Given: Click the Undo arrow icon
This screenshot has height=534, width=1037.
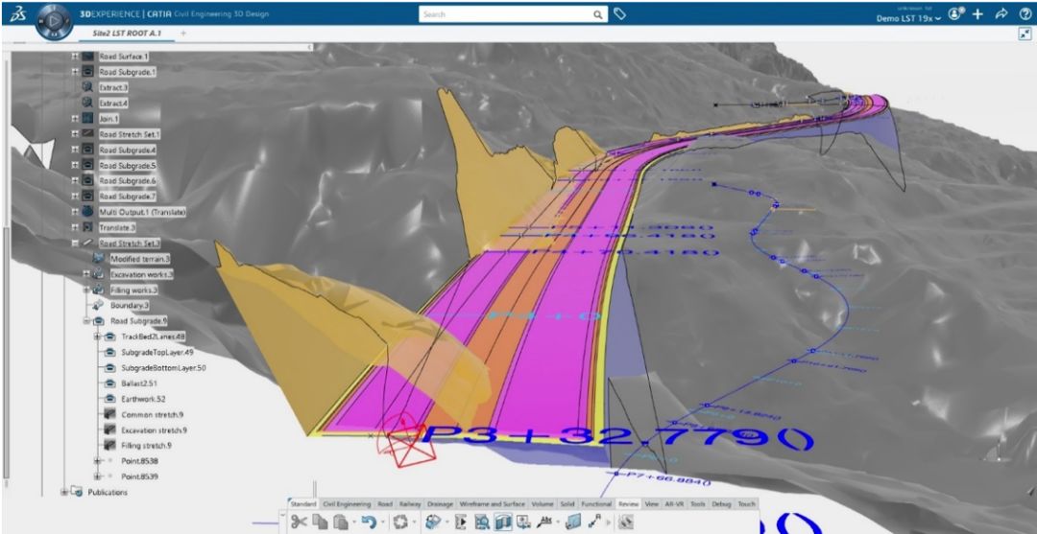Looking at the screenshot, I should click(x=368, y=522).
